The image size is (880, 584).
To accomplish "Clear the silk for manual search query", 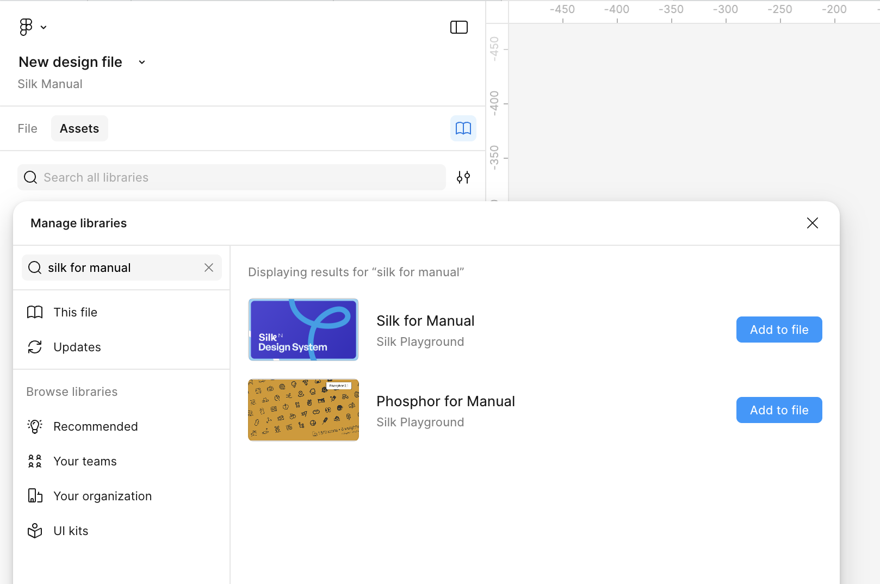I will (x=208, y=268).
